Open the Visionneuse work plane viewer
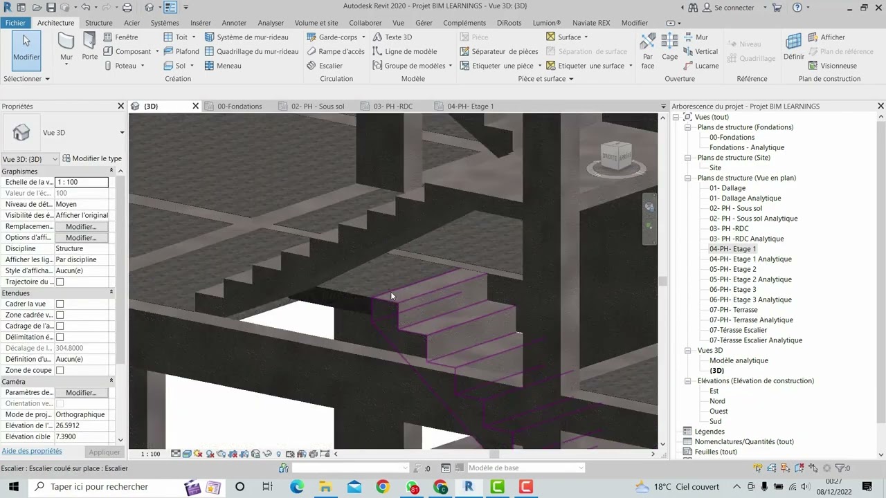Image resolution: width=886 pixels, height=498 pixels. (833, 66)
